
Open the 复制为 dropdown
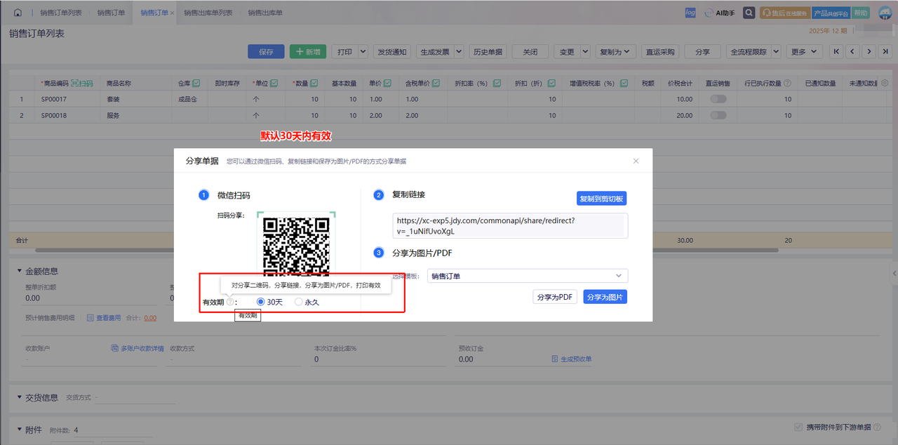coord(616,51)
